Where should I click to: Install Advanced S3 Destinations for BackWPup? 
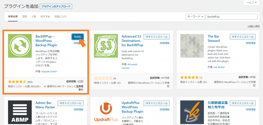pyautogui.click(x=156, y=37)
